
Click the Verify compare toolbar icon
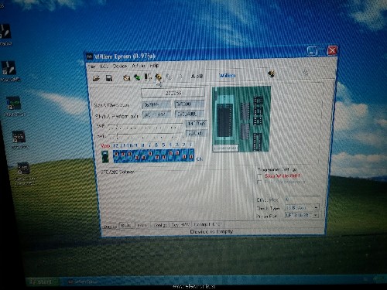point(148,77)
